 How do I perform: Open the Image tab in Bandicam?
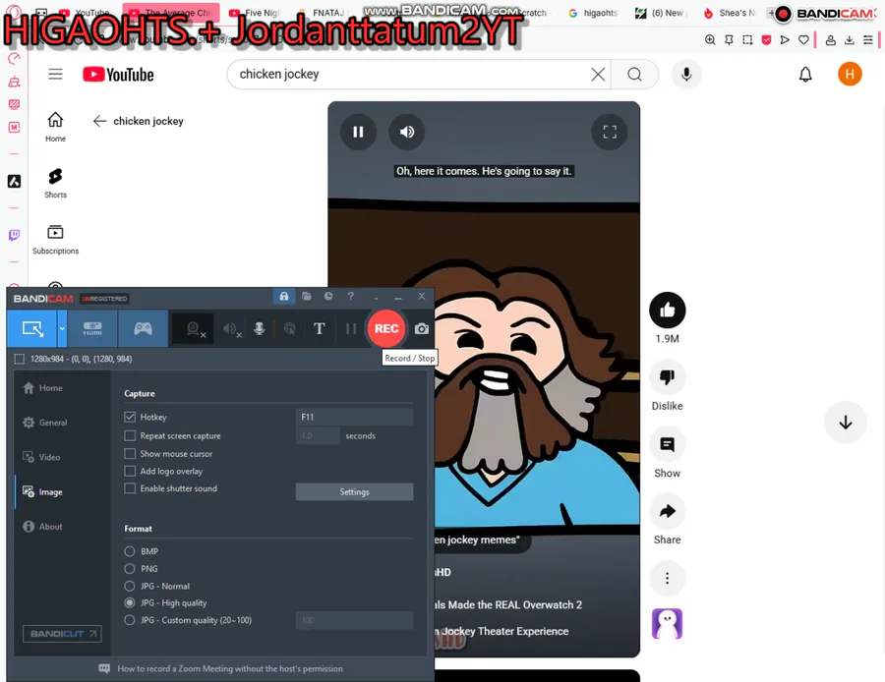coord(42,492)
